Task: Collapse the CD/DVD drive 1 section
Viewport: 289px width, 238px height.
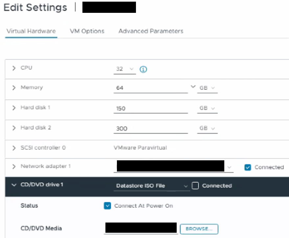Action: click(x=14, y=185)
